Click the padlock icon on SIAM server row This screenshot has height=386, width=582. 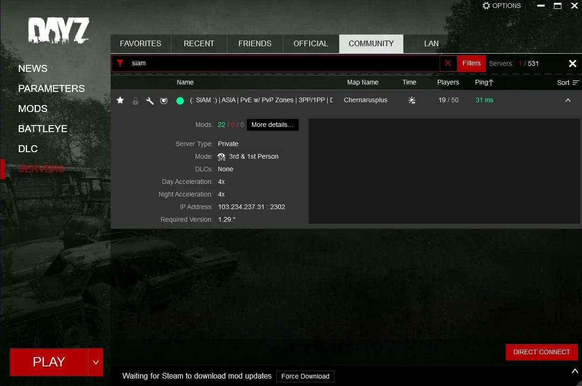click(x=135, y=100)
